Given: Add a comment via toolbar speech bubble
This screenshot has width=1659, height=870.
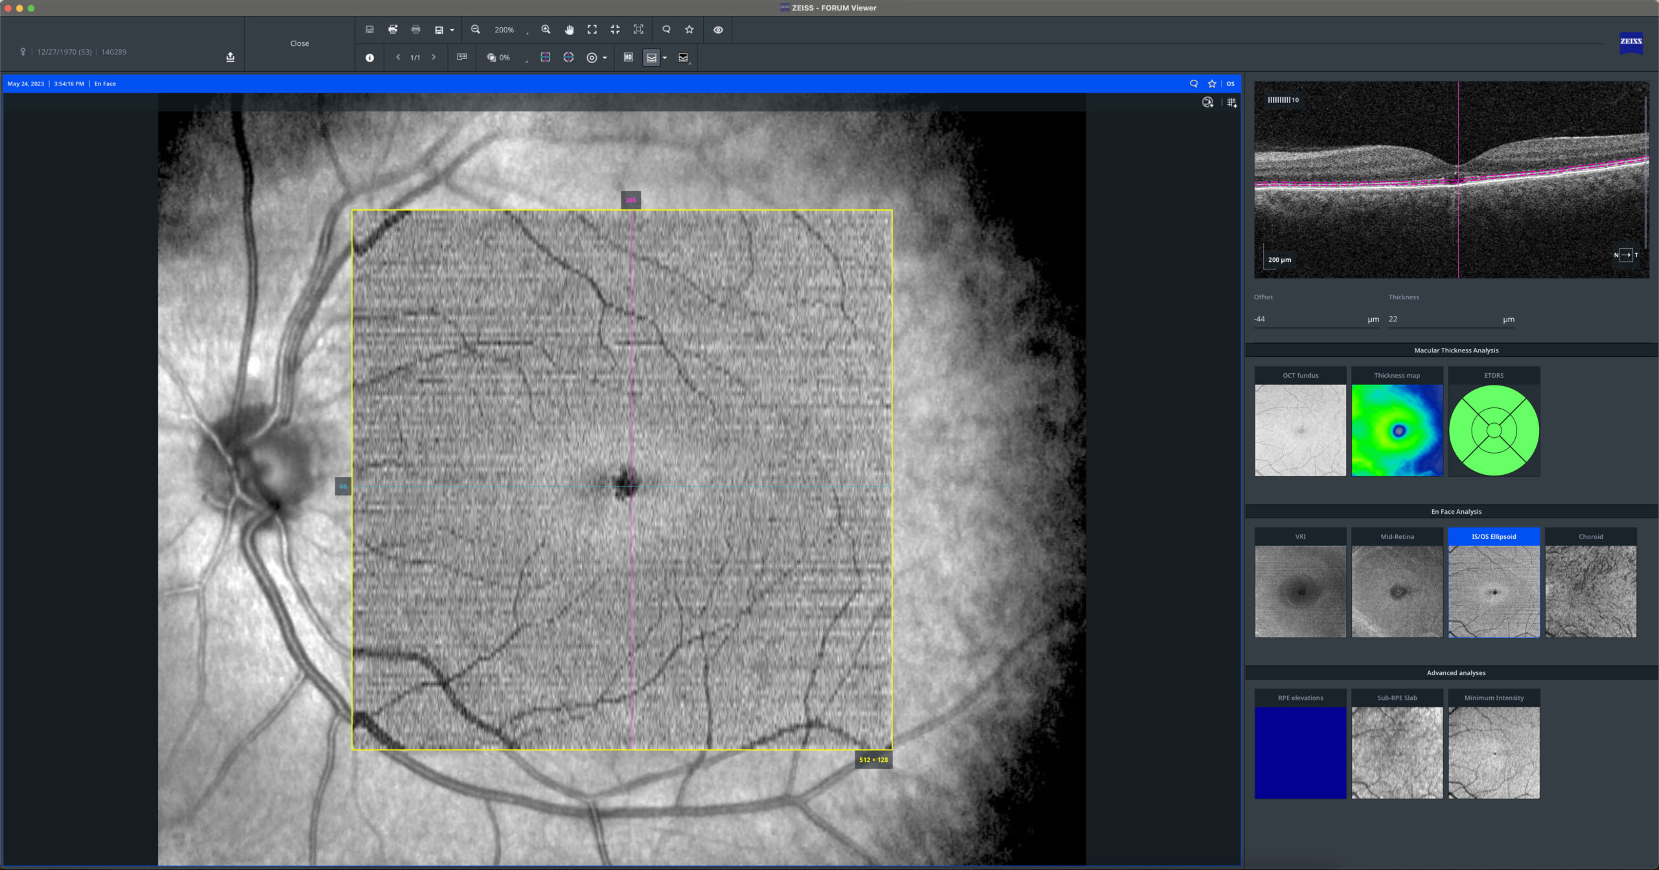Looking at the screenshot, I should click(666, 30).
